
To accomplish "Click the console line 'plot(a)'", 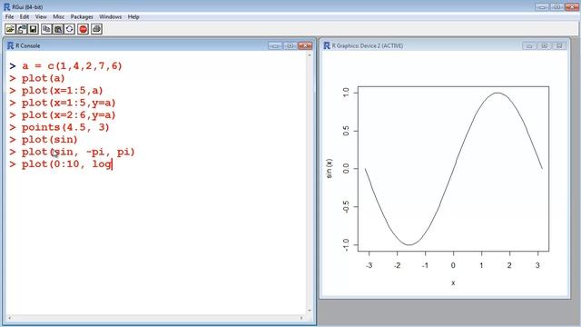I will click(44, 78).
